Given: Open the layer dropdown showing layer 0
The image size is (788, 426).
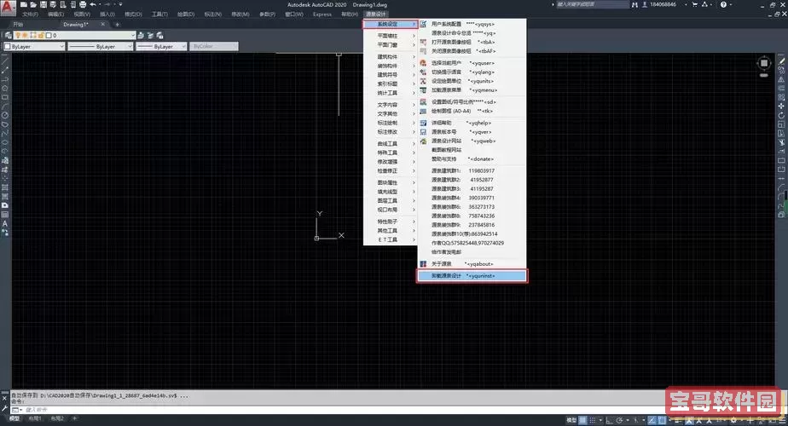Looking at the screenshot, I should [74, 35].
